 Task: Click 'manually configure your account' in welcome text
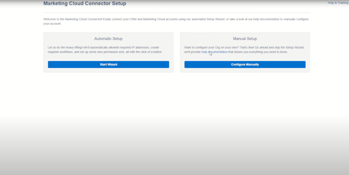point(293,19)
